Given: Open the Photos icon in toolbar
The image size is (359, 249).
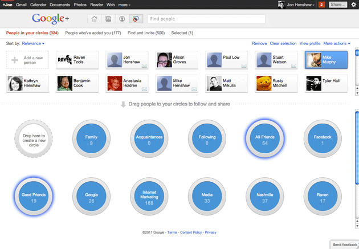Looking at the screenshot, I should point(108,19).
